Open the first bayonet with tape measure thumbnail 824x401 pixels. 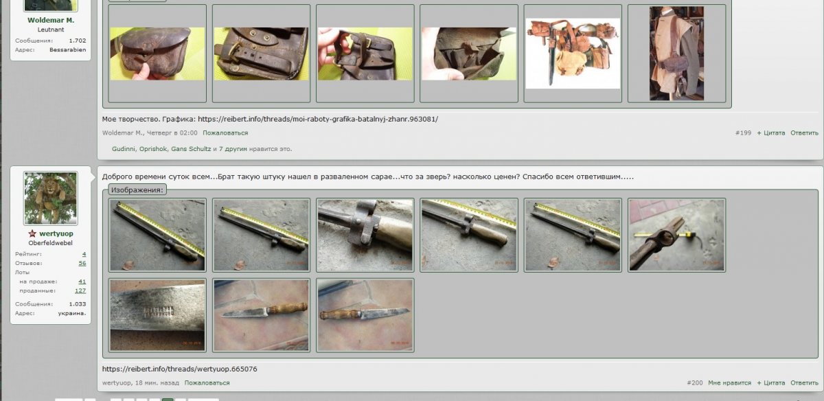157,235
